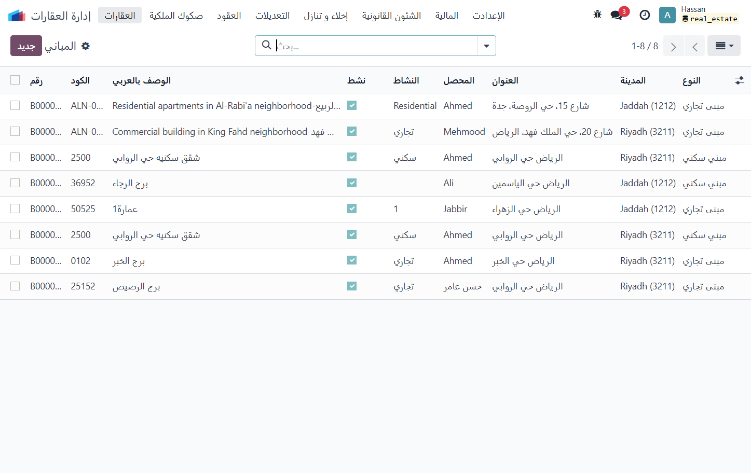Select row checkbox for ALN-0 Residential apartments
Screen dimensions: 751x473
point(15,105)
